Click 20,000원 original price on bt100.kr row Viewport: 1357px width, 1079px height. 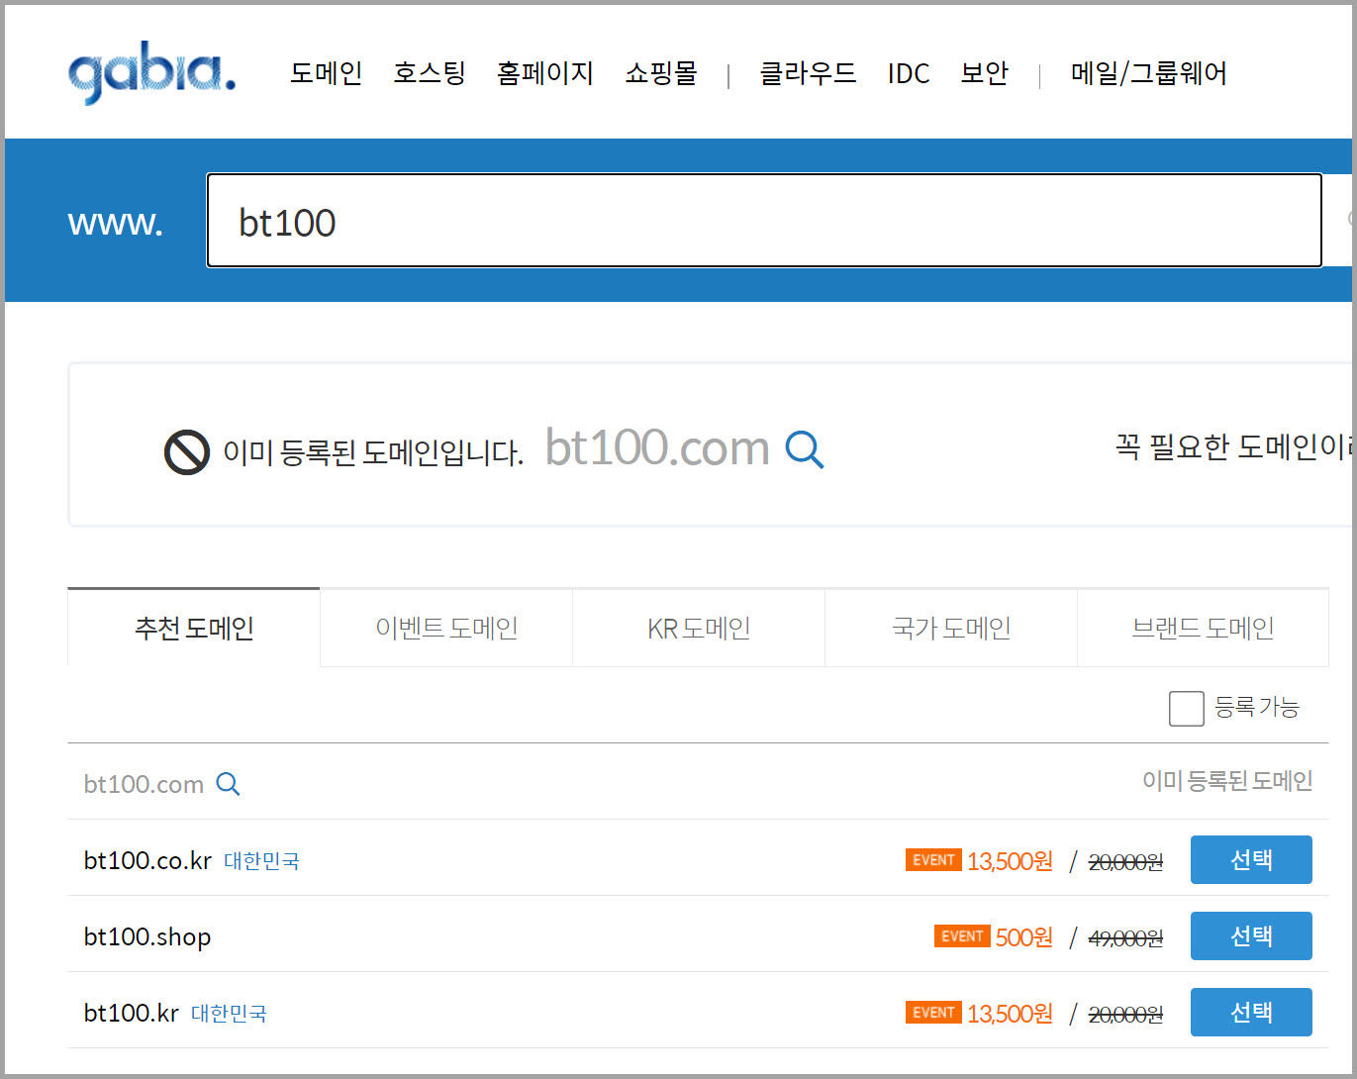pos(1126,1015)
